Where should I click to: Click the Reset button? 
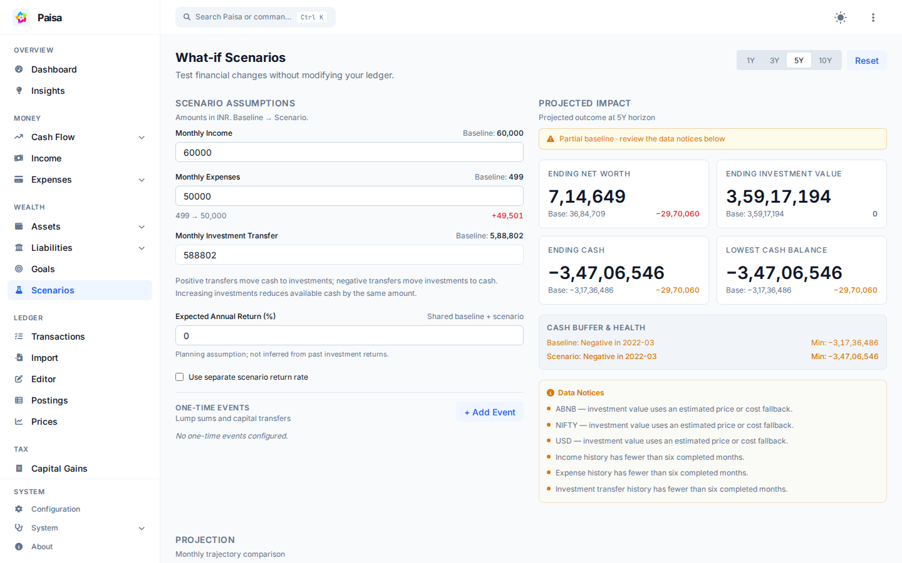click(x=867, y=61)
